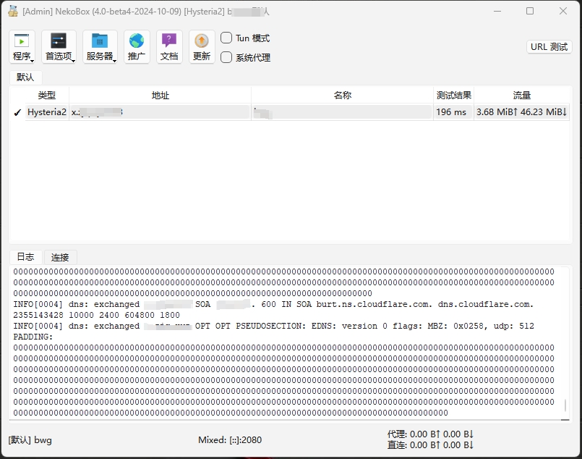This screenshot has height=459, width=582.
Task: Open the 程序 (Program) menu icon
Action: pos(21,42)
